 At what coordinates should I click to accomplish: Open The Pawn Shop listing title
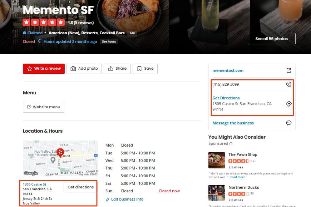point(243,154)
